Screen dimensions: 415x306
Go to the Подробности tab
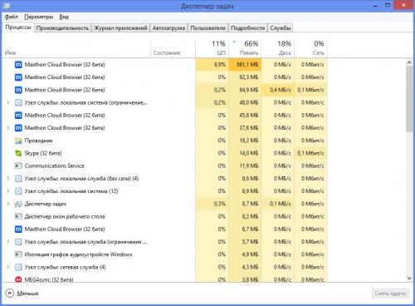[248, 28]
